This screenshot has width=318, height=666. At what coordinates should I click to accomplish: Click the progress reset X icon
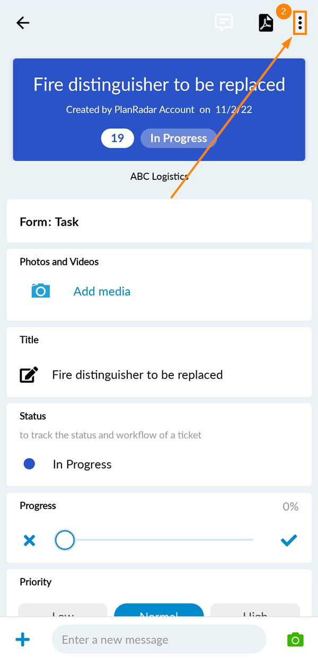[30, 540]
